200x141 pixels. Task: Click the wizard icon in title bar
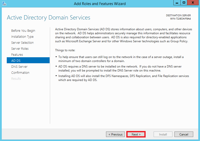[4, 3]
